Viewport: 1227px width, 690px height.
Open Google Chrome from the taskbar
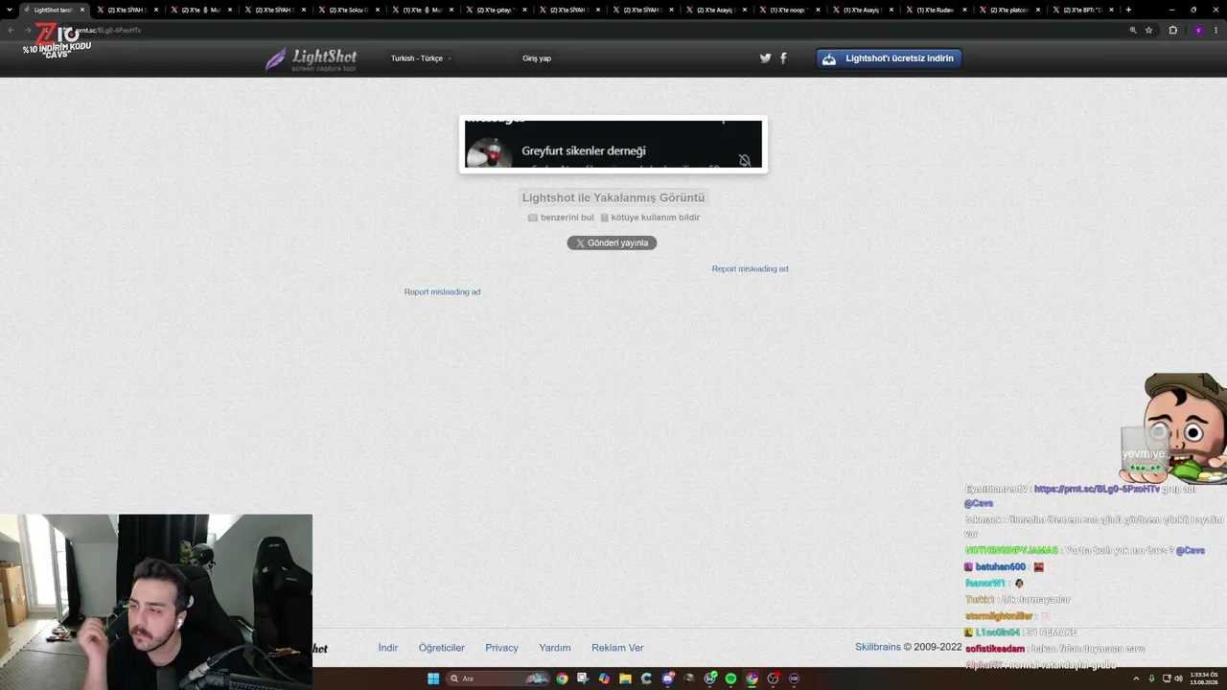click(562, 678)
